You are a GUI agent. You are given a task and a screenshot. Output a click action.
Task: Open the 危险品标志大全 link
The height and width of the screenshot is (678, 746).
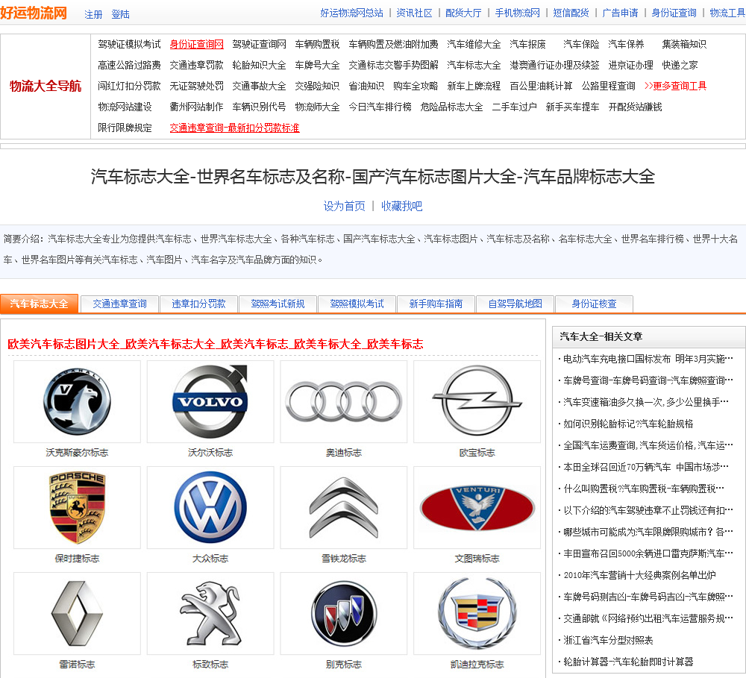[451, 107]
